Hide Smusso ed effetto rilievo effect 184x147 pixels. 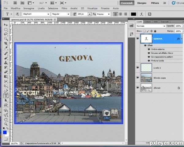149,53
